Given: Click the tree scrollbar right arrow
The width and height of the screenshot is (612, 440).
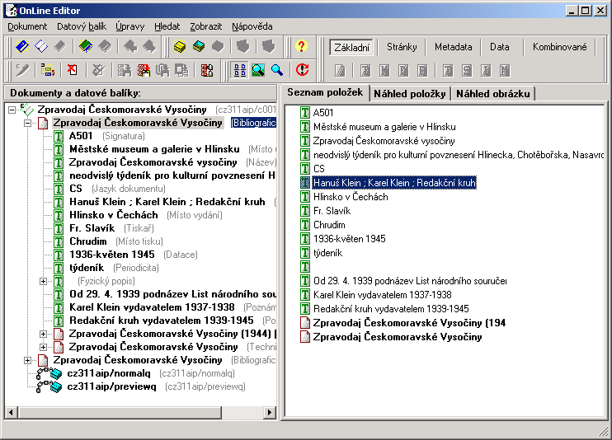Looking at the screenshot, I should coord(270,412).
